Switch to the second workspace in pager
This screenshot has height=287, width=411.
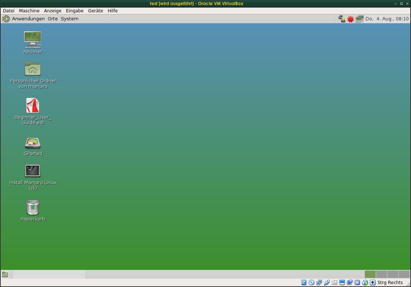point(381,274)
